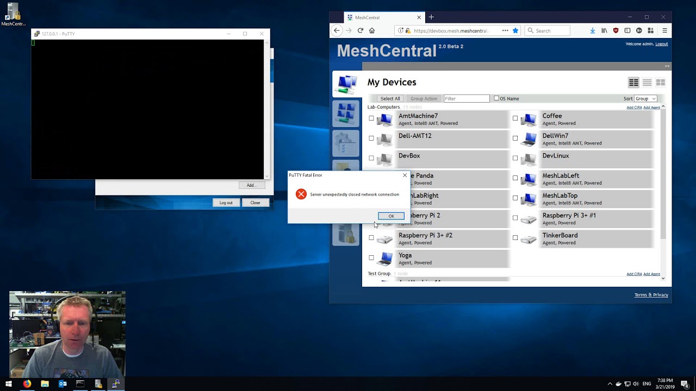
Task: Click into the device Filter field
Action: pos(466,99)
